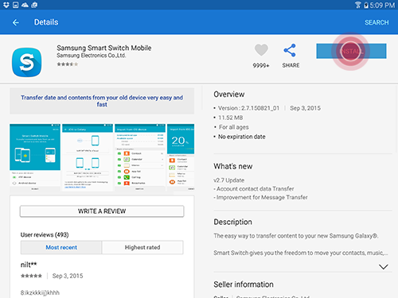Tap the Samsung Smart Switch Mobile title
Screen dimensions: 398x298
(104, 48)
